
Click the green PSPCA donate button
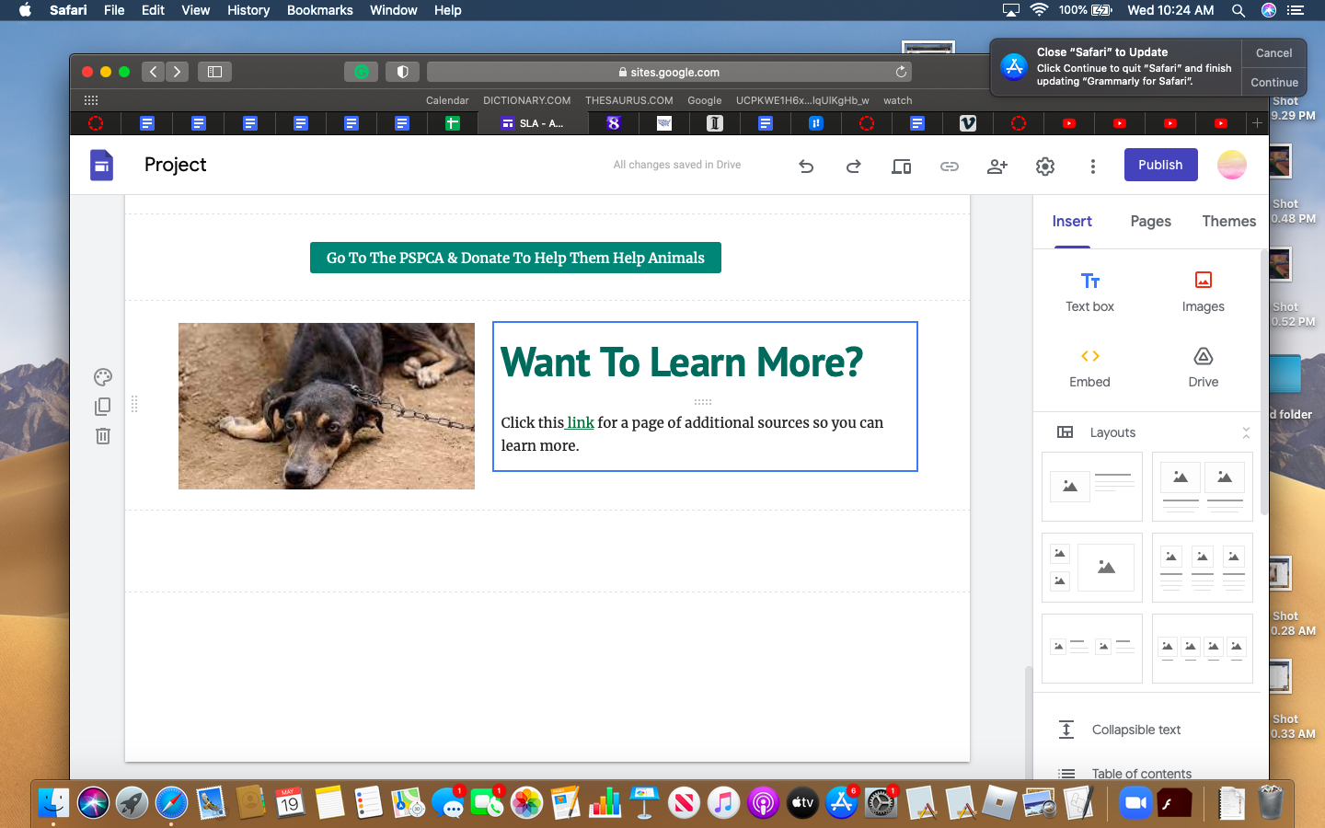pyautogui.click(x=515, y=258)
